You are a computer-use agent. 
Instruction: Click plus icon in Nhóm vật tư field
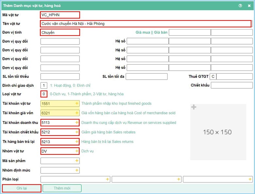77,151
